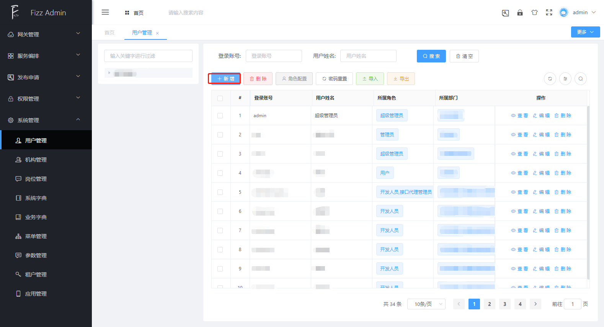
Task: Open 岗位管理 in sidebar
Action: [46, 179]
